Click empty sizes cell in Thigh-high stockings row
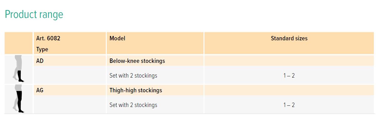 click(x=289, y=90)
